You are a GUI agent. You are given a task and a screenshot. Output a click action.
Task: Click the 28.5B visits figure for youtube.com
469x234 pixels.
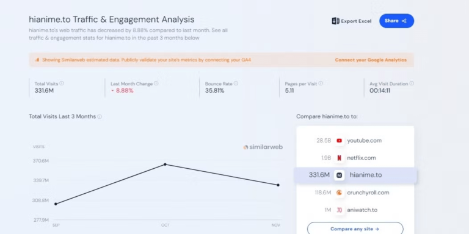coord(324,141)
